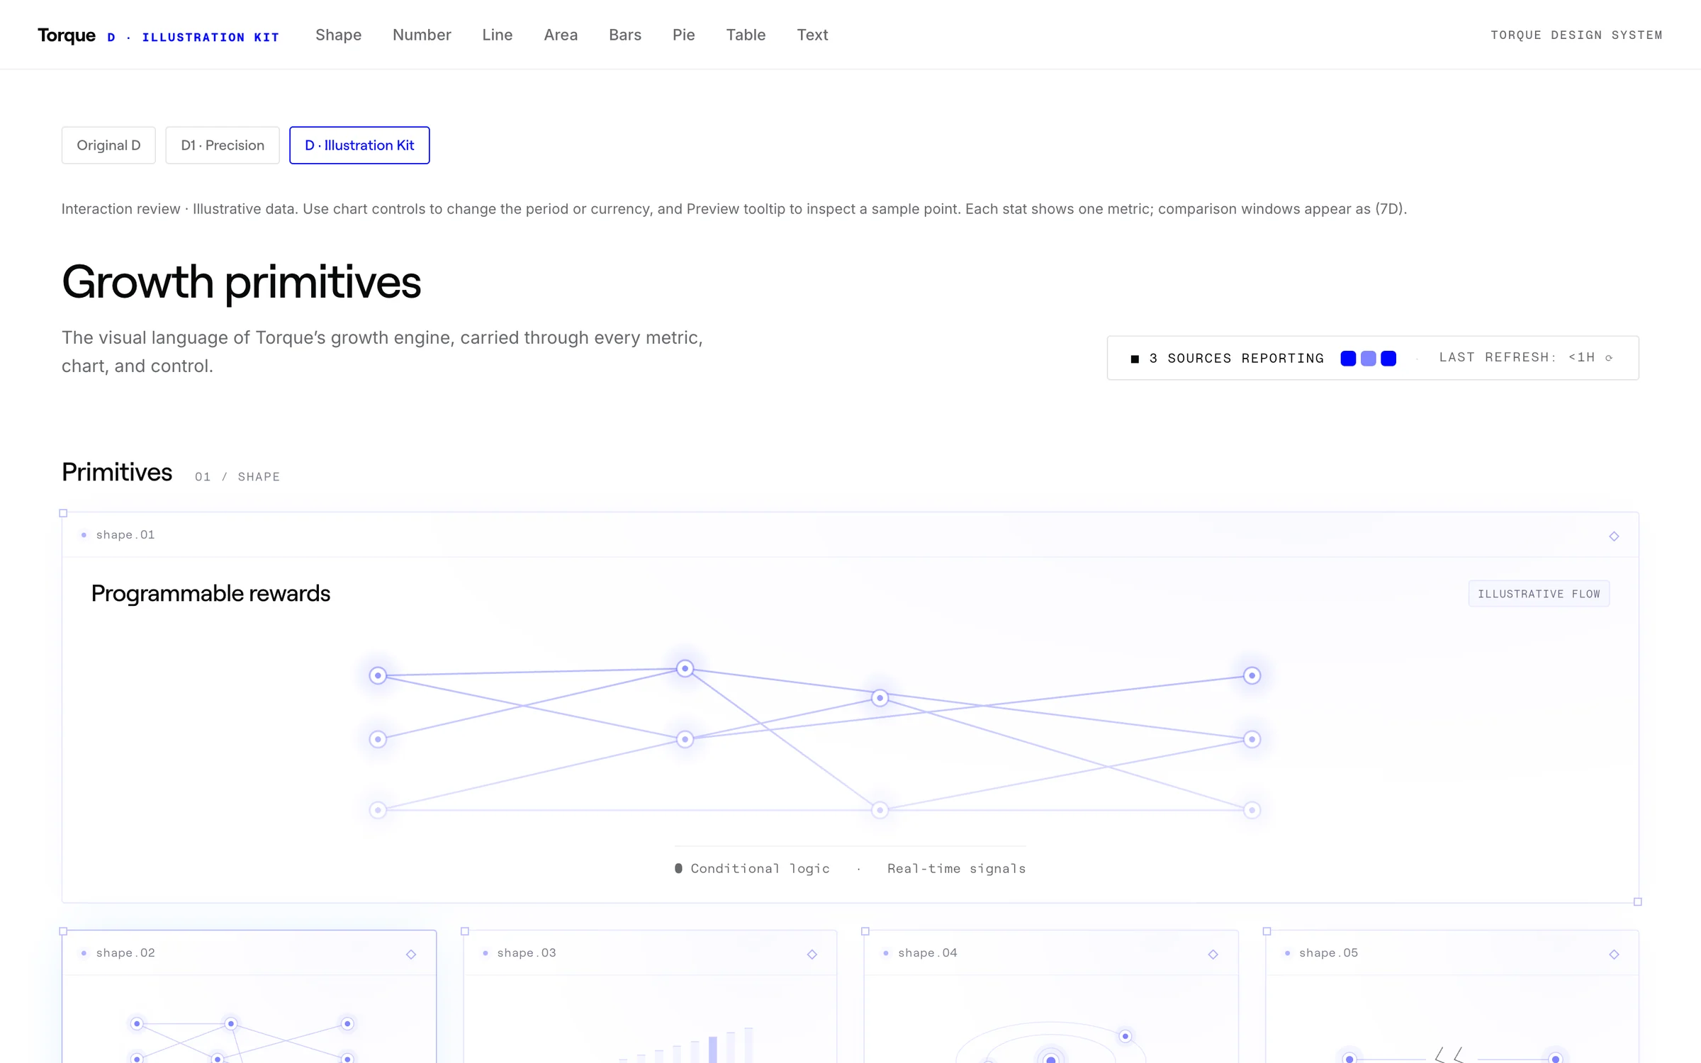This screenshot has height=1063, width=1701.
Task: Open the Shape nav item
Action: (x=338, y=35)
